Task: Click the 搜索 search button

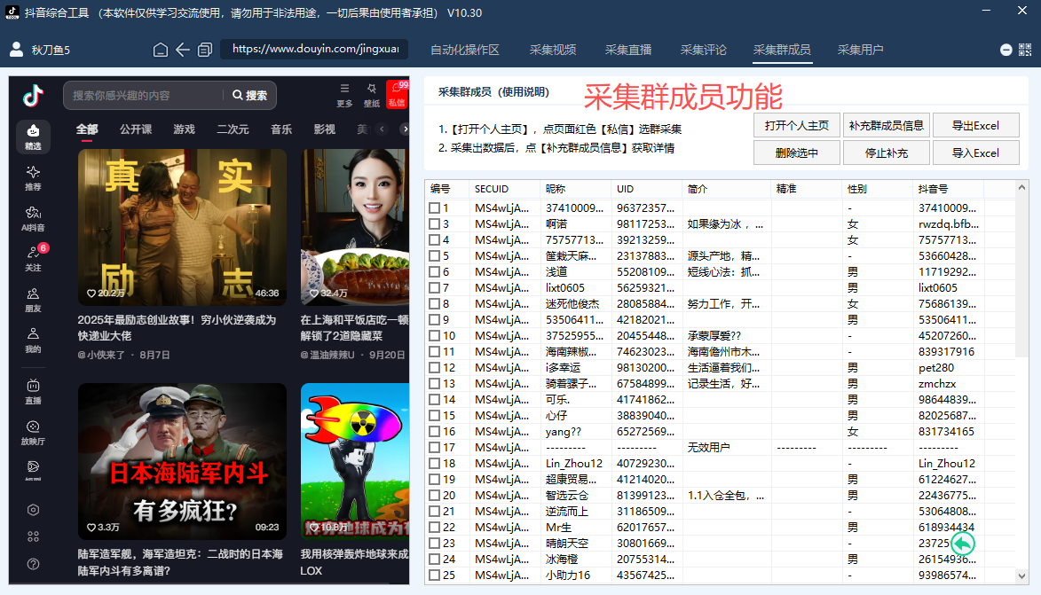Action: 250,96
